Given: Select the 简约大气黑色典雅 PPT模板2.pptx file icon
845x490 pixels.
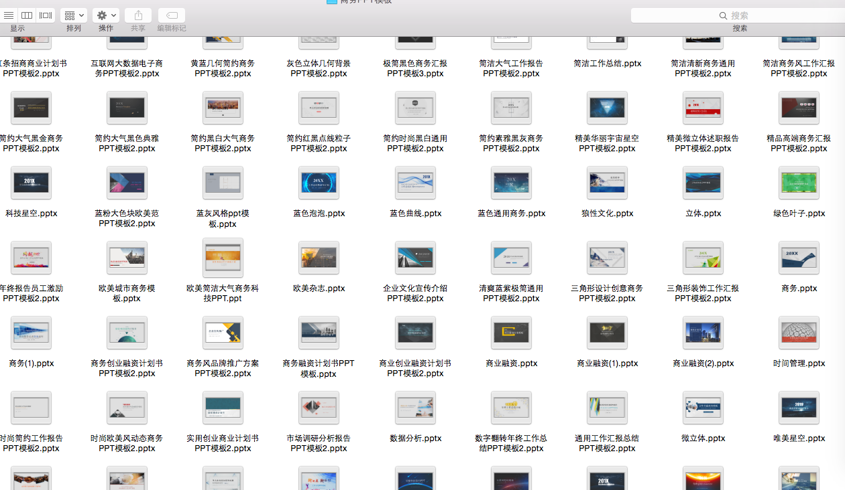Looking at the screenshot, I should (127, 108).
